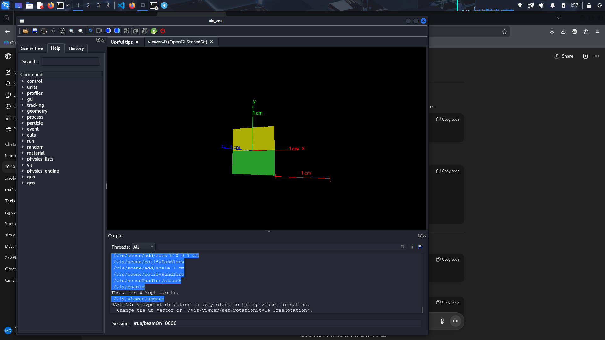
Task: Copy code in topmost browser code block
Action: [x=448, y=119]
